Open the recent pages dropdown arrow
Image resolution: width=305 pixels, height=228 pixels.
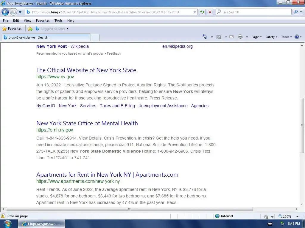point(20,12)
